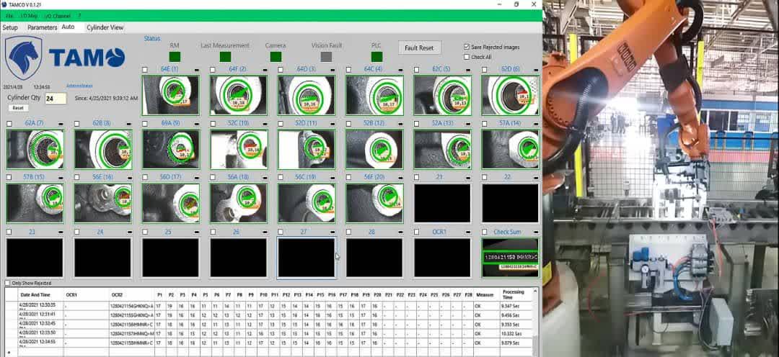
Task: Click the TAMCO horse logo
Action: (24, 58)
